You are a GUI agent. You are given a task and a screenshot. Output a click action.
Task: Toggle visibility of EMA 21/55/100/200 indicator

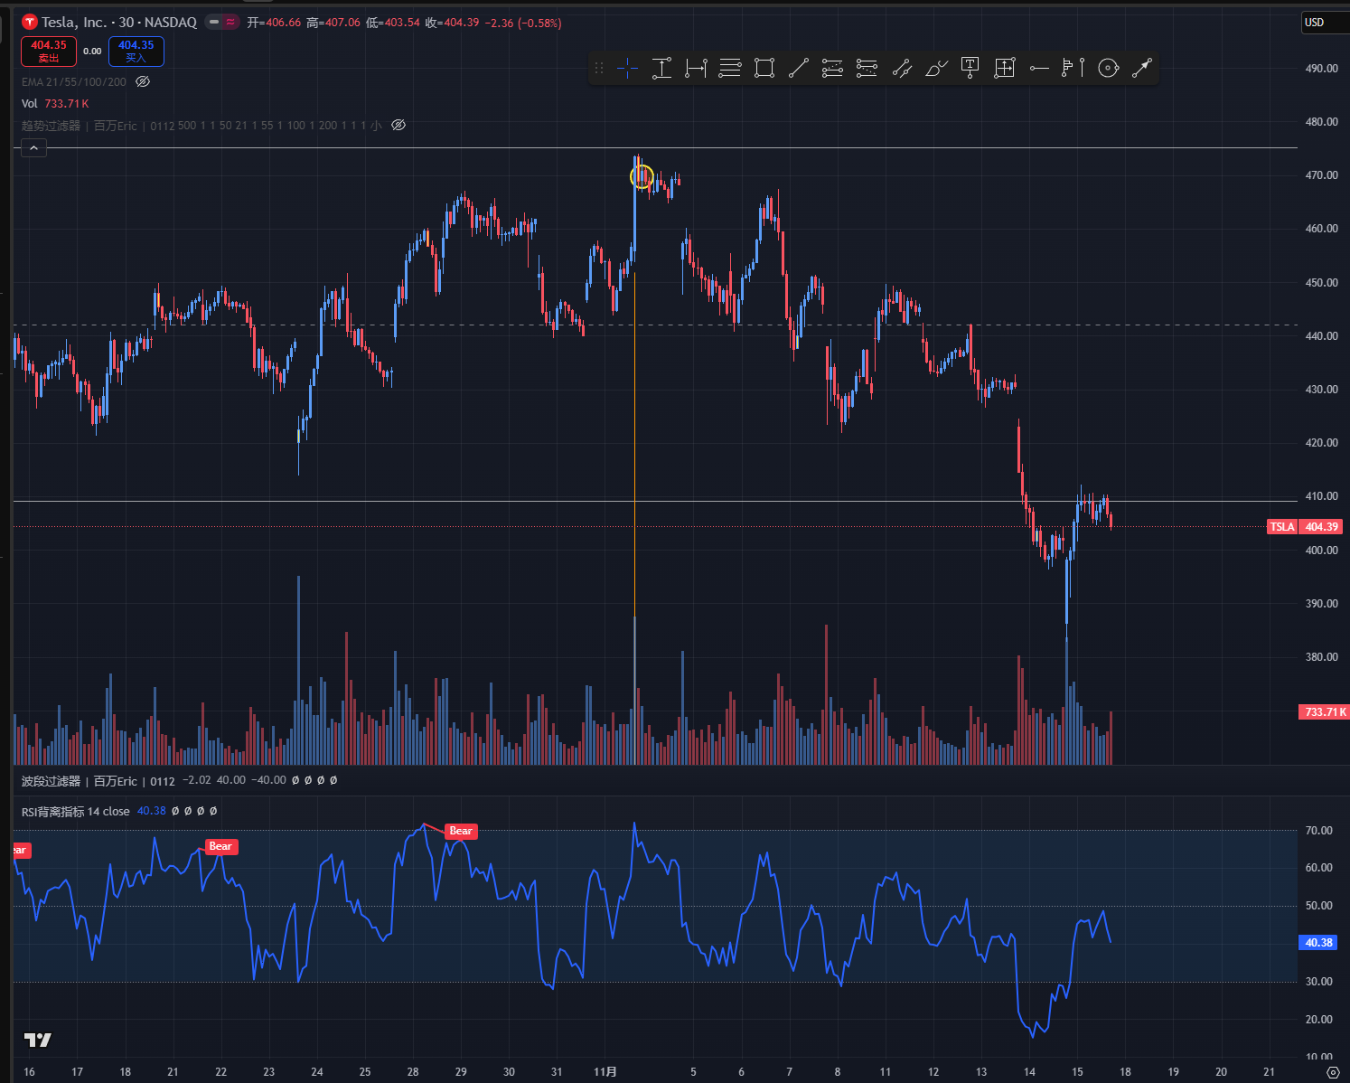(x=143, y=81)
